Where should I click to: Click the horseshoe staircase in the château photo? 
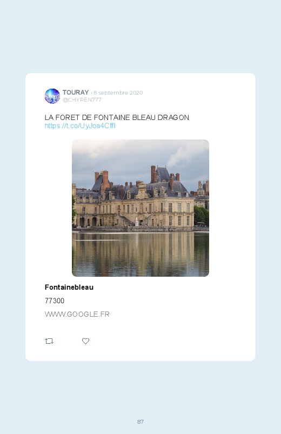coord(137,219)
